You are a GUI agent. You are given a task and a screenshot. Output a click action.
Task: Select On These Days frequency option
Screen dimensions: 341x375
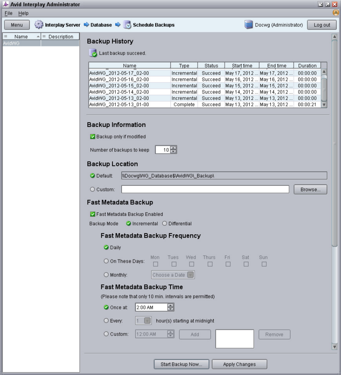coord(106,261)
